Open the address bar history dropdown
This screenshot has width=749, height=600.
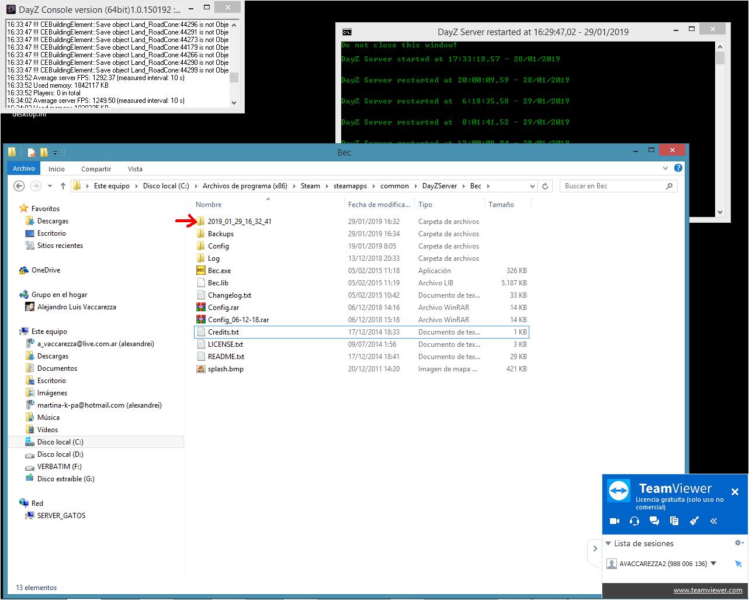click(532, 186)
